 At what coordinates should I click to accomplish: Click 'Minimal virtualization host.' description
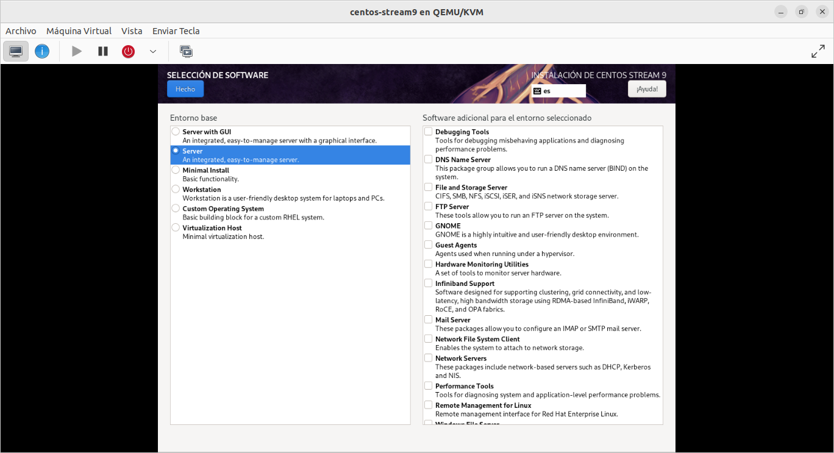click(223, 237)
